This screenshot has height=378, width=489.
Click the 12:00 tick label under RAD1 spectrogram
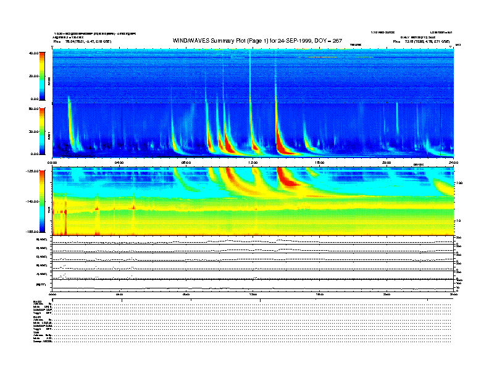pyautogui.click(x=253, y=162)
